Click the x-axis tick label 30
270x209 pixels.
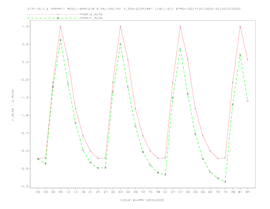click(x=113, y=192)
